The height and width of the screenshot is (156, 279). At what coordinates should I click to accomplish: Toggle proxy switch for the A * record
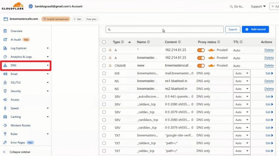point(201,50)
